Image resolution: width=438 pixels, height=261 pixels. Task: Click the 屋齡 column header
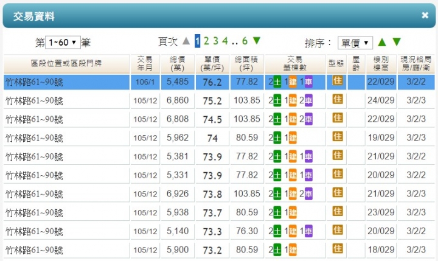[356, 63]
